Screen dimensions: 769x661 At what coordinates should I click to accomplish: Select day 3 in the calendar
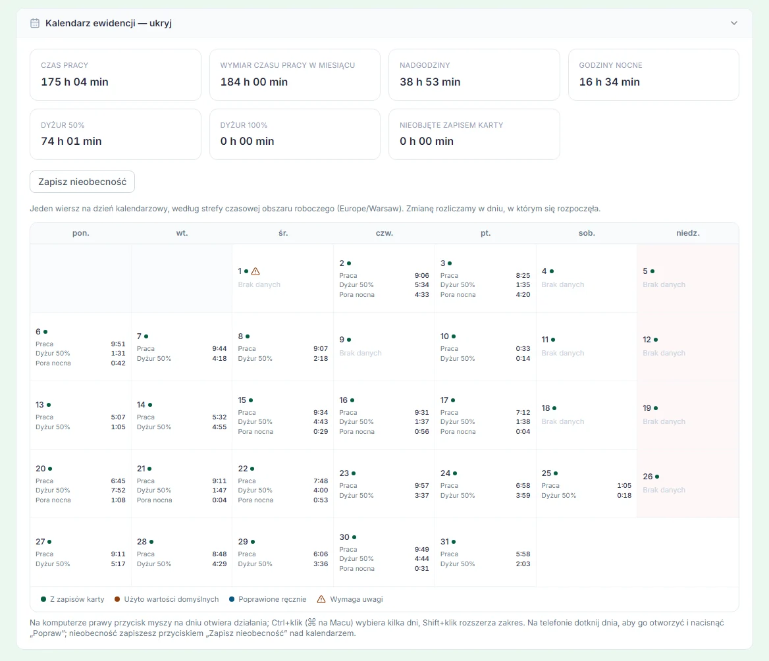485,278
